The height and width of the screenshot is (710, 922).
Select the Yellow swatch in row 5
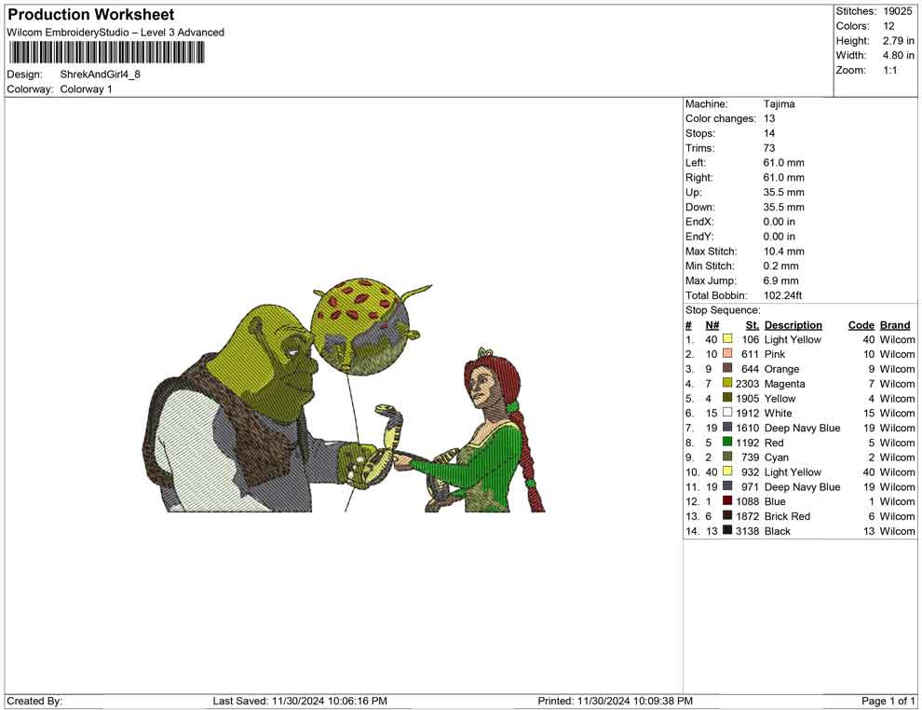(727, 398)
